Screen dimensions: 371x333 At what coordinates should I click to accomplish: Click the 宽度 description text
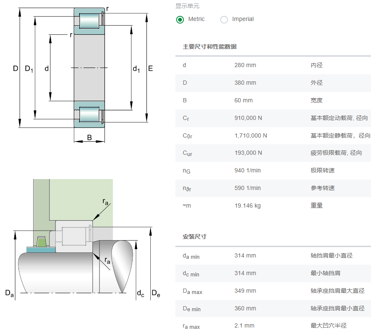[x=316, y=100]
